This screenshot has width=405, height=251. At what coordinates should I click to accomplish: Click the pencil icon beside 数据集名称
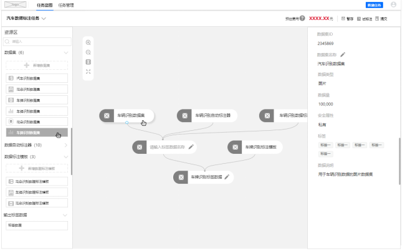pos(343,54)
